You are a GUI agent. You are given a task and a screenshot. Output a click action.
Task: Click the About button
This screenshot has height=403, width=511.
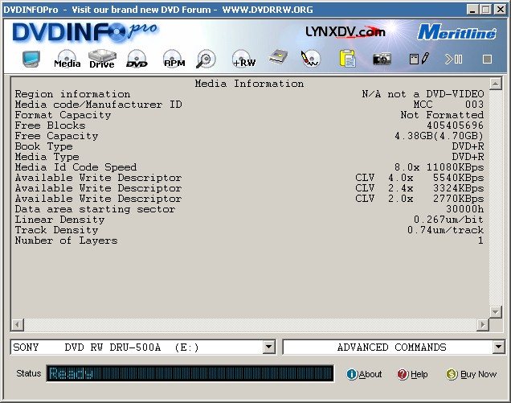click(364, 374)
